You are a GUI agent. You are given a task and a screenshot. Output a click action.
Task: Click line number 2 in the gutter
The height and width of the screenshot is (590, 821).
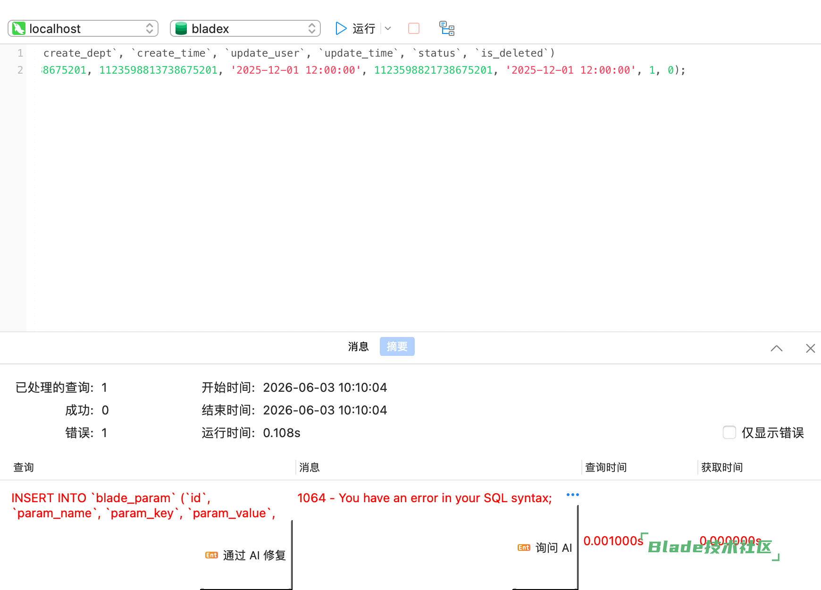(x=20, y=70)
